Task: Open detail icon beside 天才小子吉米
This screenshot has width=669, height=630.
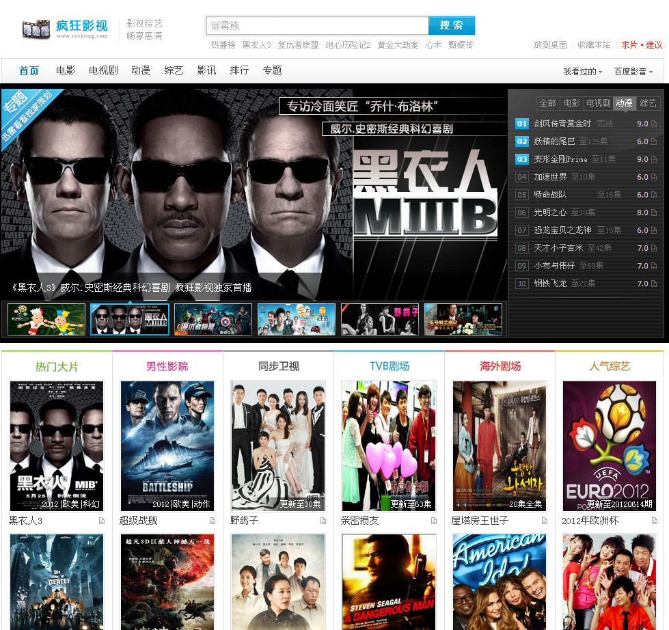Action: (x=654, y=248)
